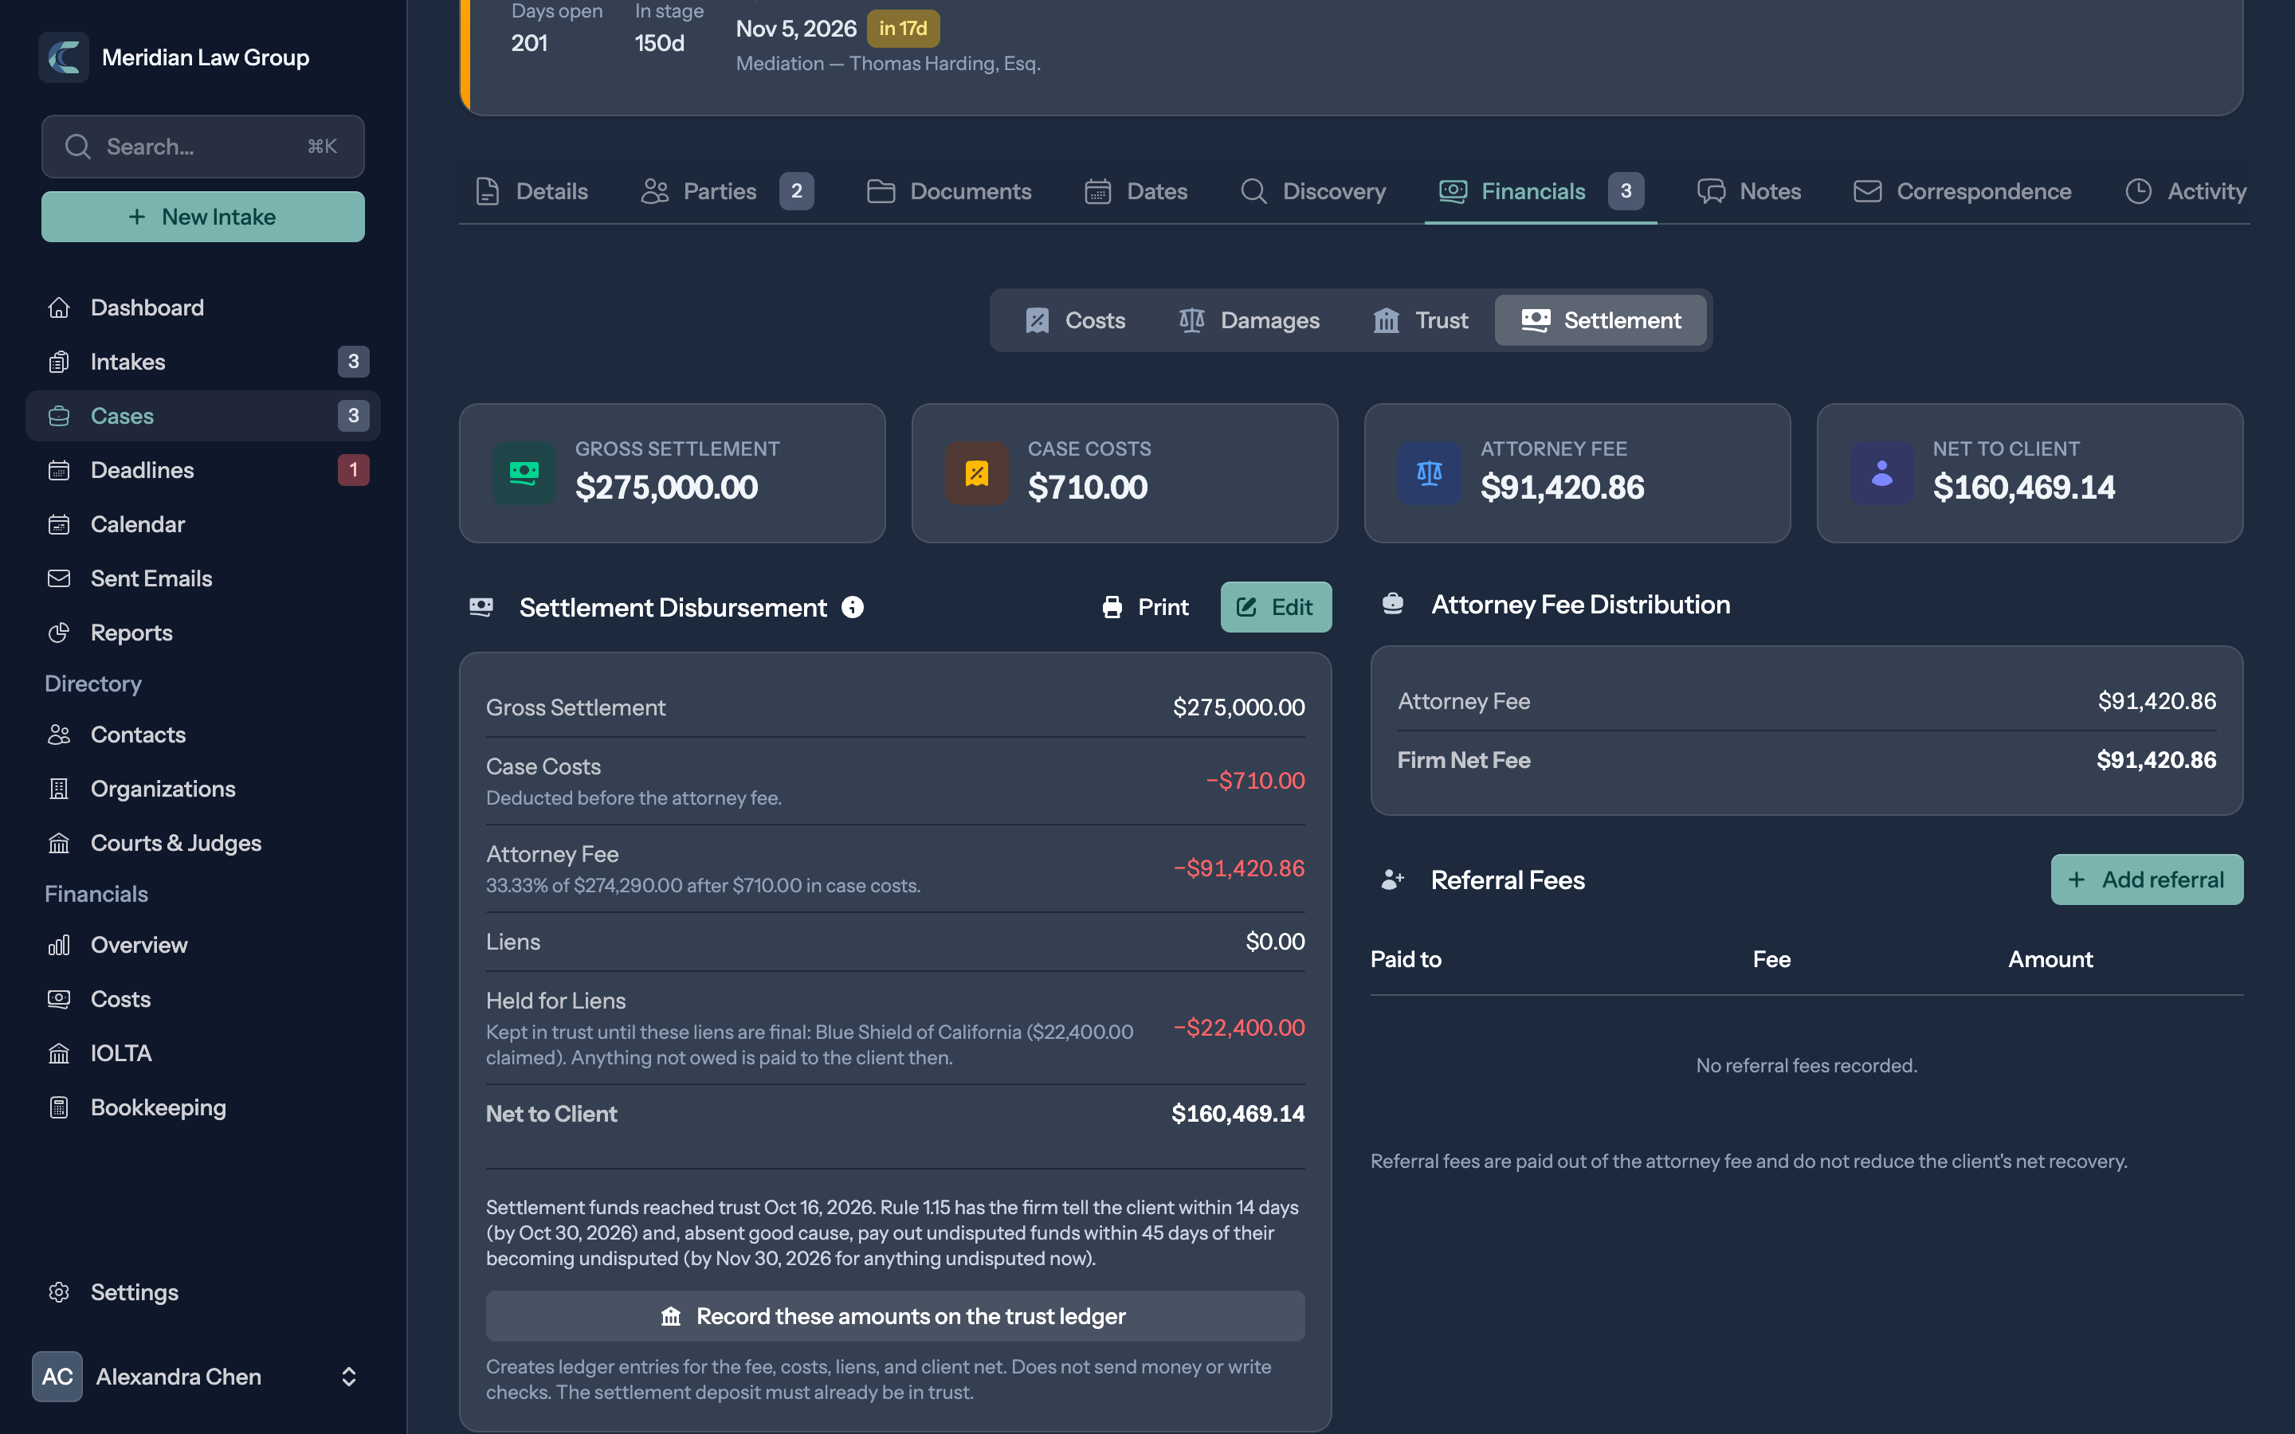Click the Gross Settlement cash icon card
The image size is (2295, 1434).
(524, 472)
